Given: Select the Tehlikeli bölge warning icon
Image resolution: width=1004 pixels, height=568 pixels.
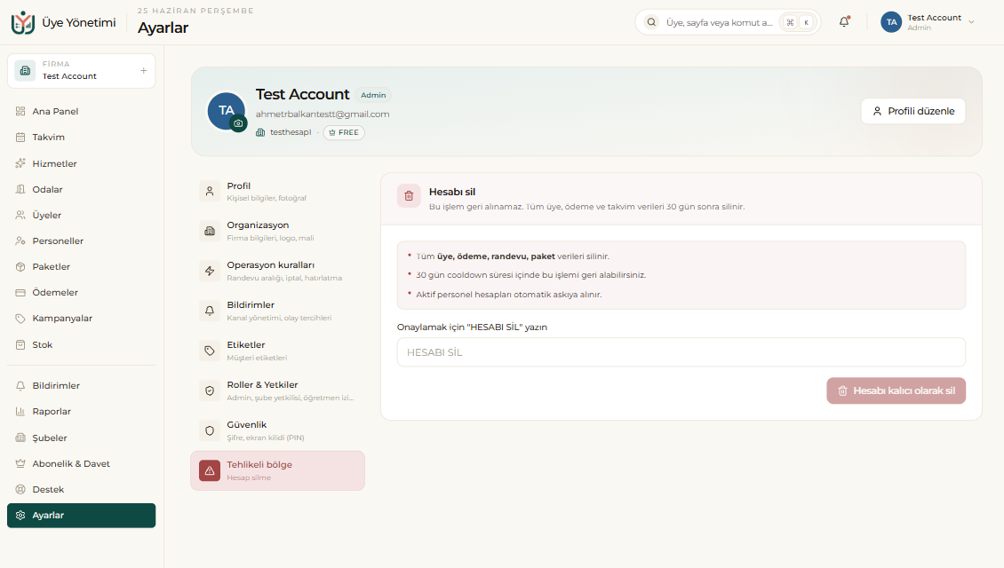Looking at the screenshot, I should tap(210, 470).
